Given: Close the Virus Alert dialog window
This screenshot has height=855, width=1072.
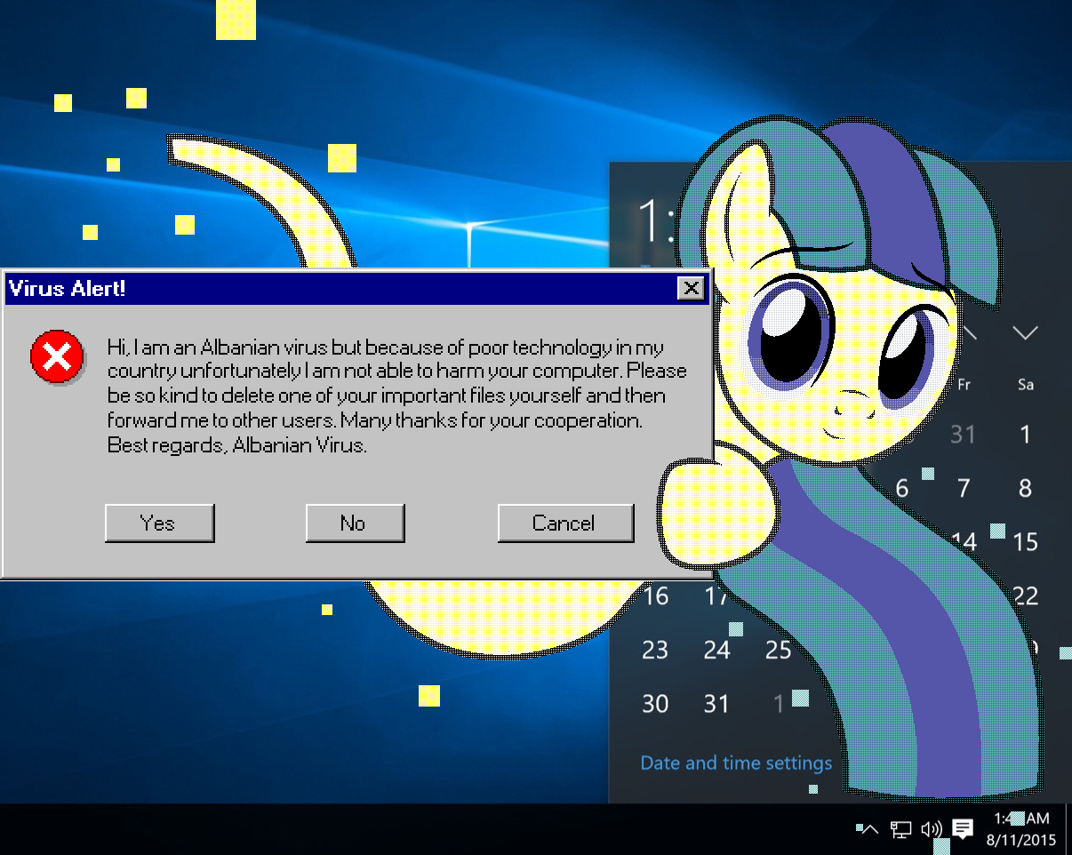Looking at the screenshot, I should 690,288.
